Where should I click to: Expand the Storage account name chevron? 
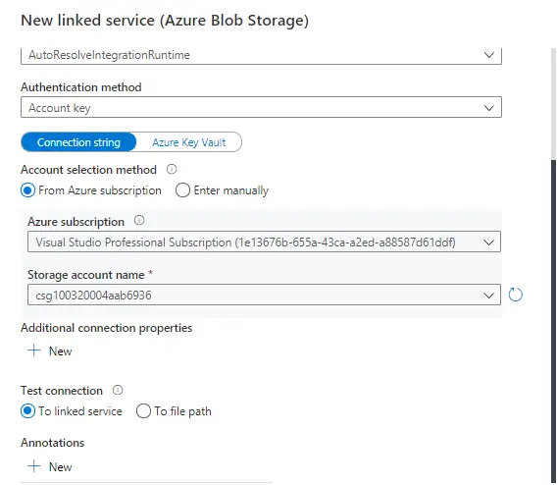coord(489,296)
